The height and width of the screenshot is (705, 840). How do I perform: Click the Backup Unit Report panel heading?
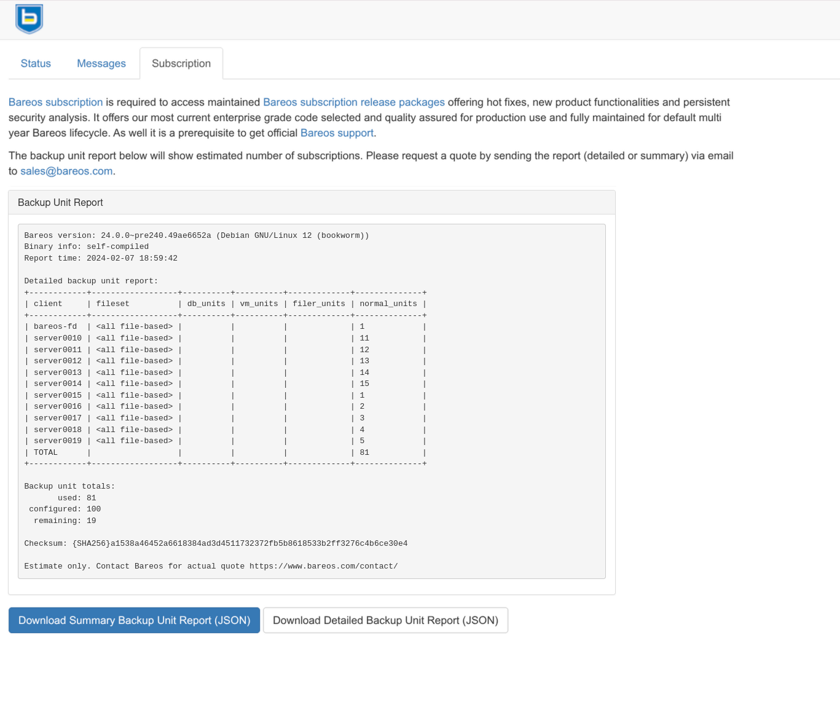point(60,202)
